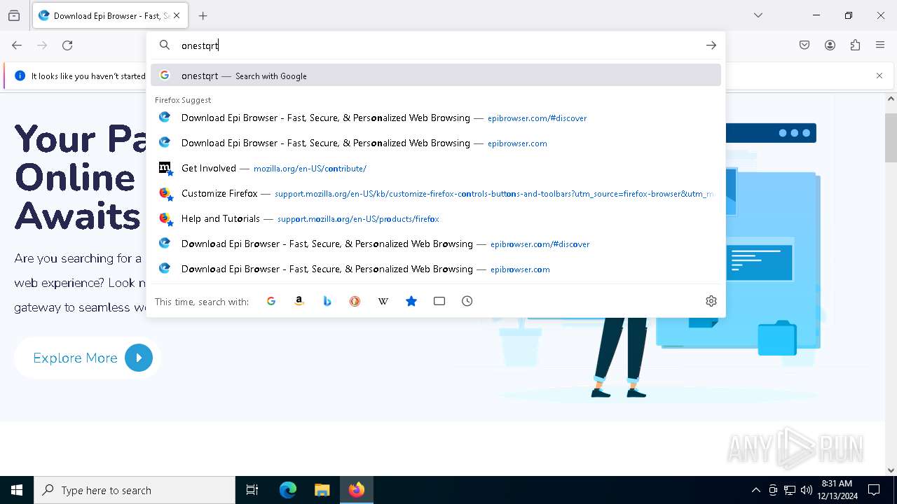The height and width of the screenshot is (504, 897).
Task: Click the Explore More play arrow icon
Action: (x=139, y=358)
